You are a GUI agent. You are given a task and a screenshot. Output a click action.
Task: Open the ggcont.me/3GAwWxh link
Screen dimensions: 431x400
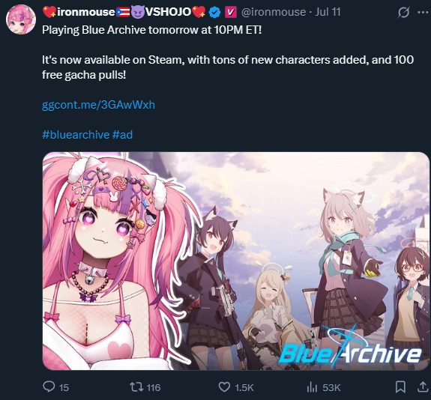pyautogui.click(x=98, y=105)
